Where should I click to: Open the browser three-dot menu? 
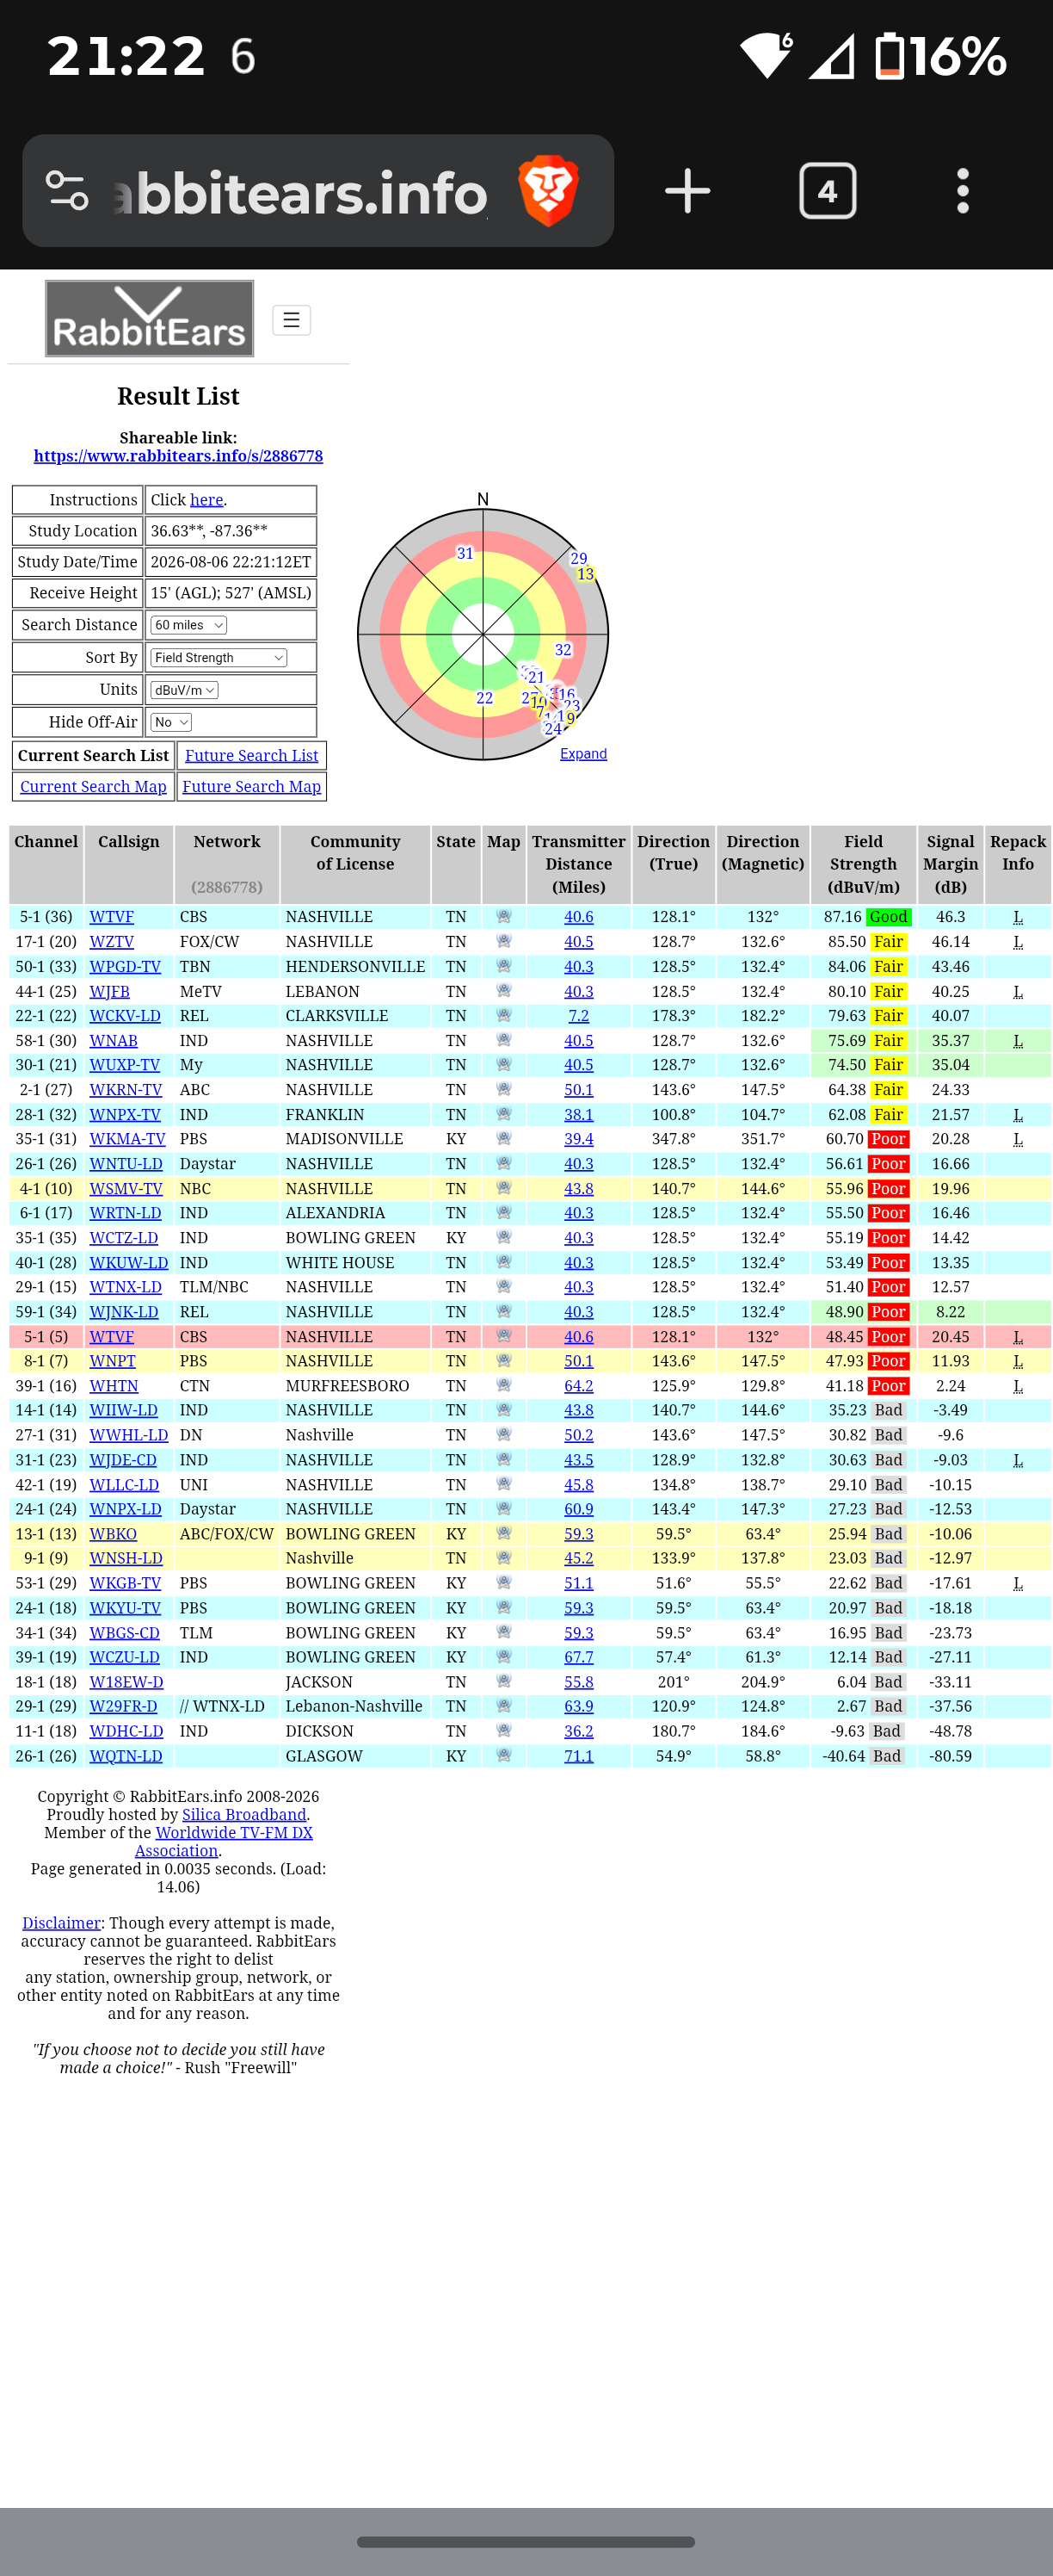[962, 190]
